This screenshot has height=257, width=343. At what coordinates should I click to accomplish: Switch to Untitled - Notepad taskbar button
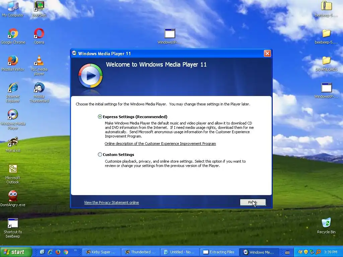(x=180, y=252)
